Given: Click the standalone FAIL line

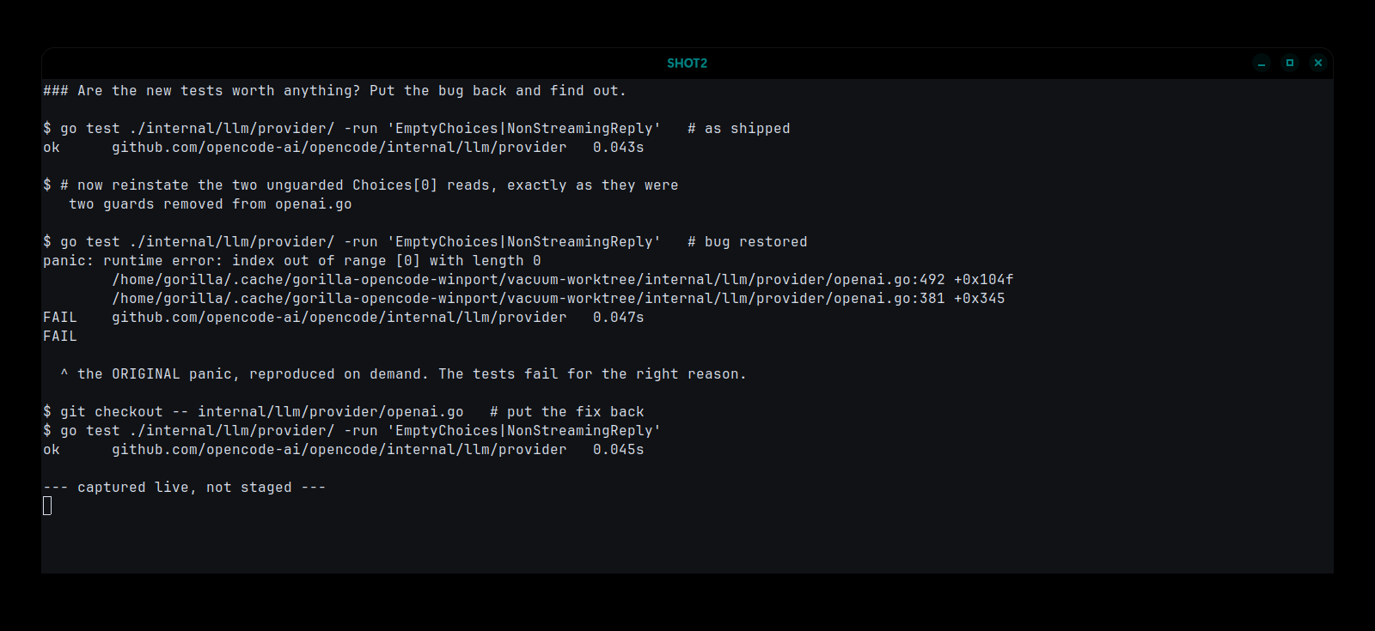Looking at the screenshot, I should (60, 337).
